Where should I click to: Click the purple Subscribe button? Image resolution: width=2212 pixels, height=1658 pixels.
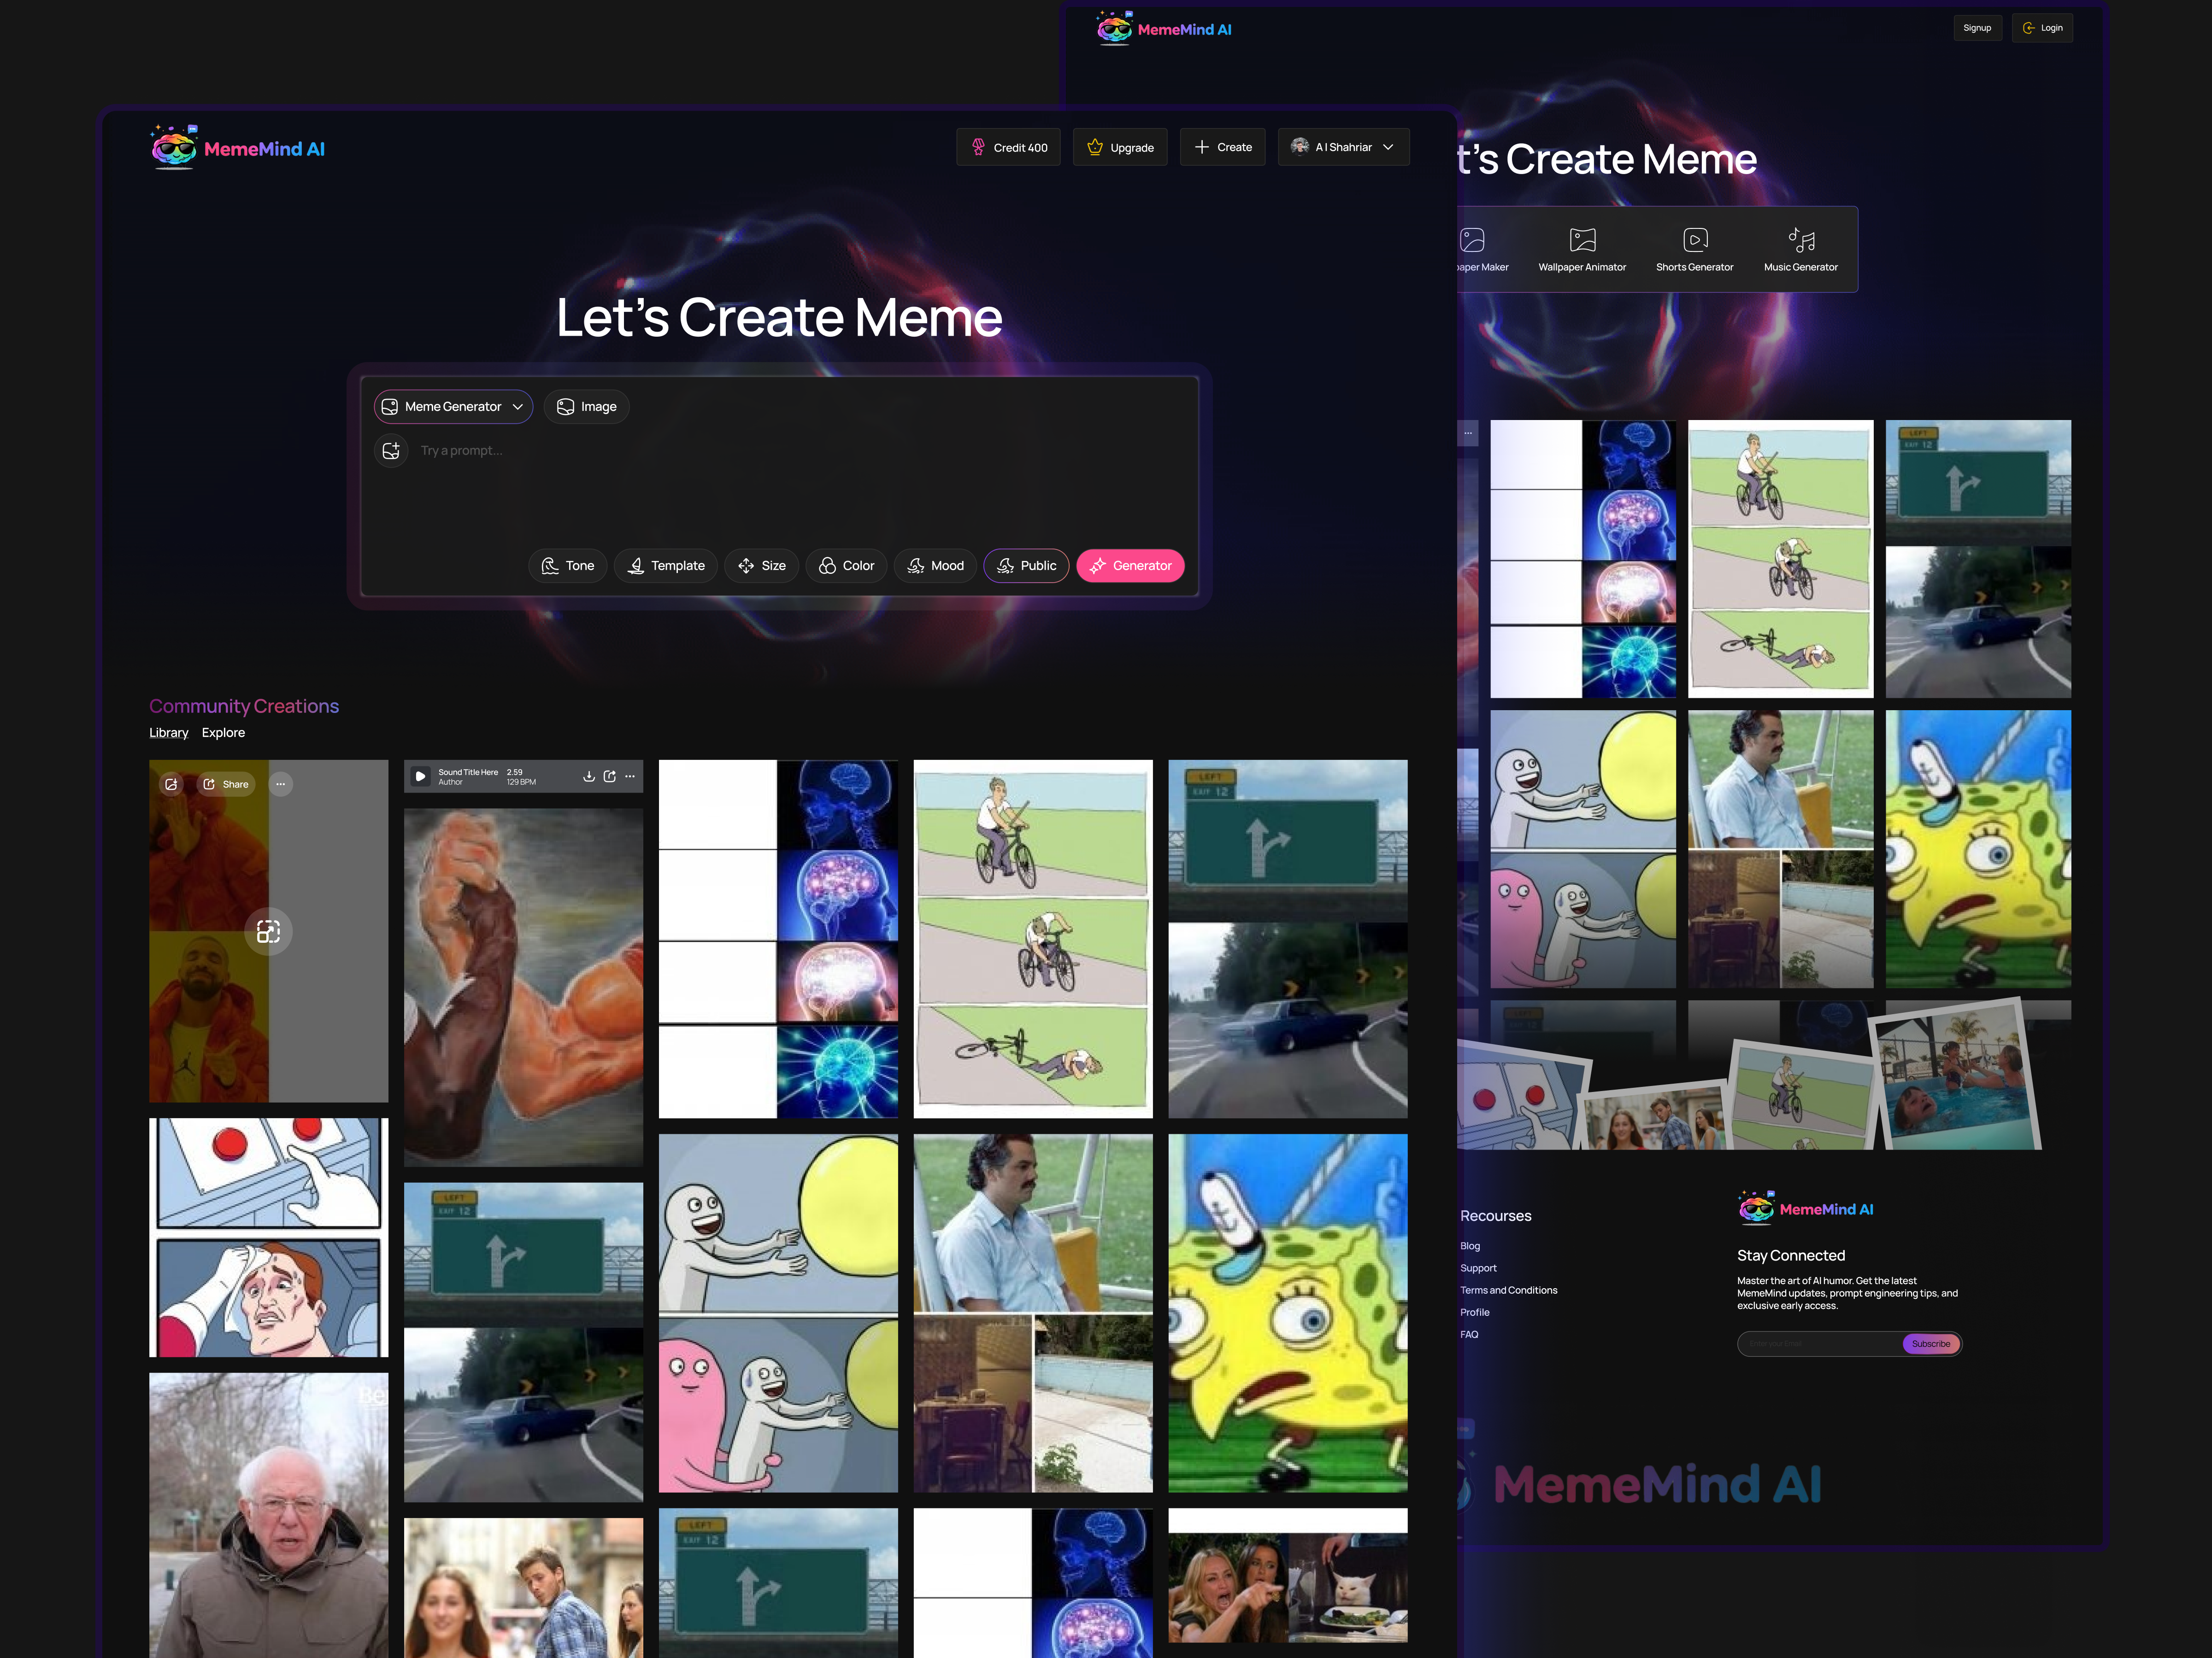1931,1344
